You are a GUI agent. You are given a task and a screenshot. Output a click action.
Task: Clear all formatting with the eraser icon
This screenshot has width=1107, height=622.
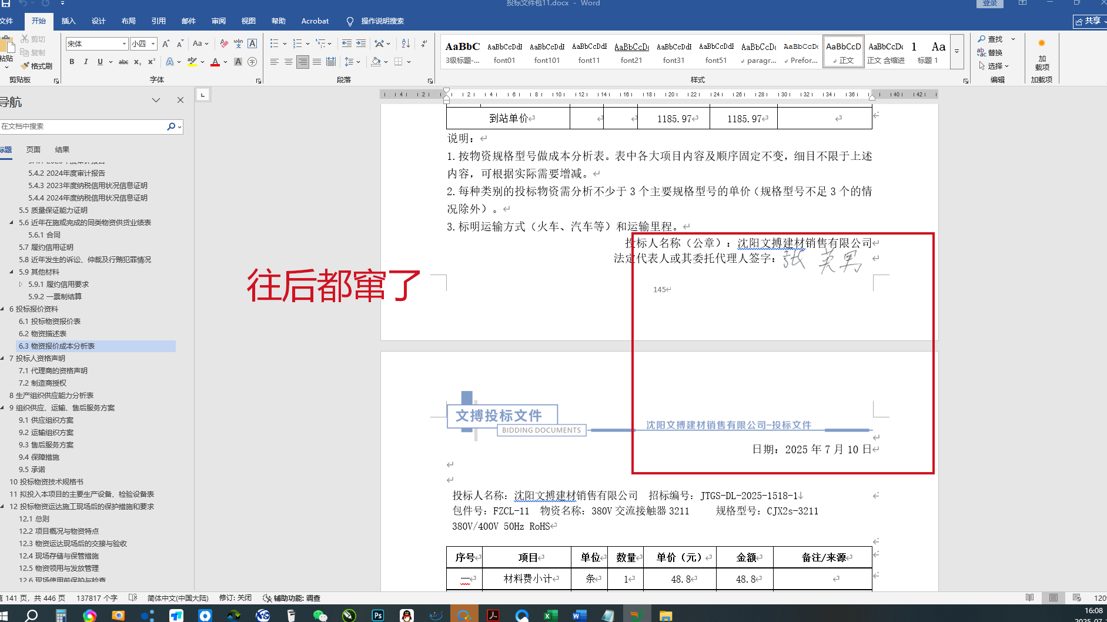point(224,44)
